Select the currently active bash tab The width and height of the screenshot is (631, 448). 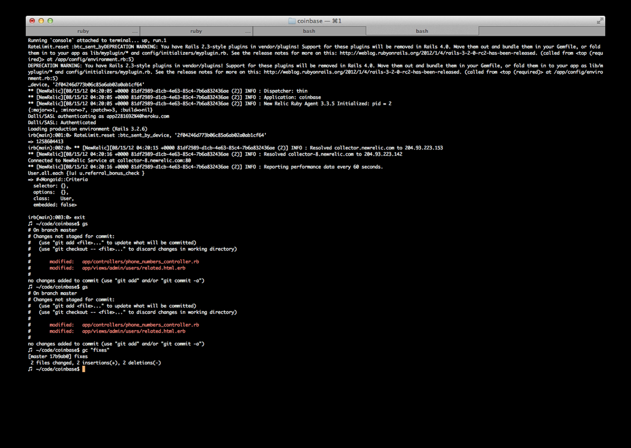pyautogui.click(x=422, y=31)
